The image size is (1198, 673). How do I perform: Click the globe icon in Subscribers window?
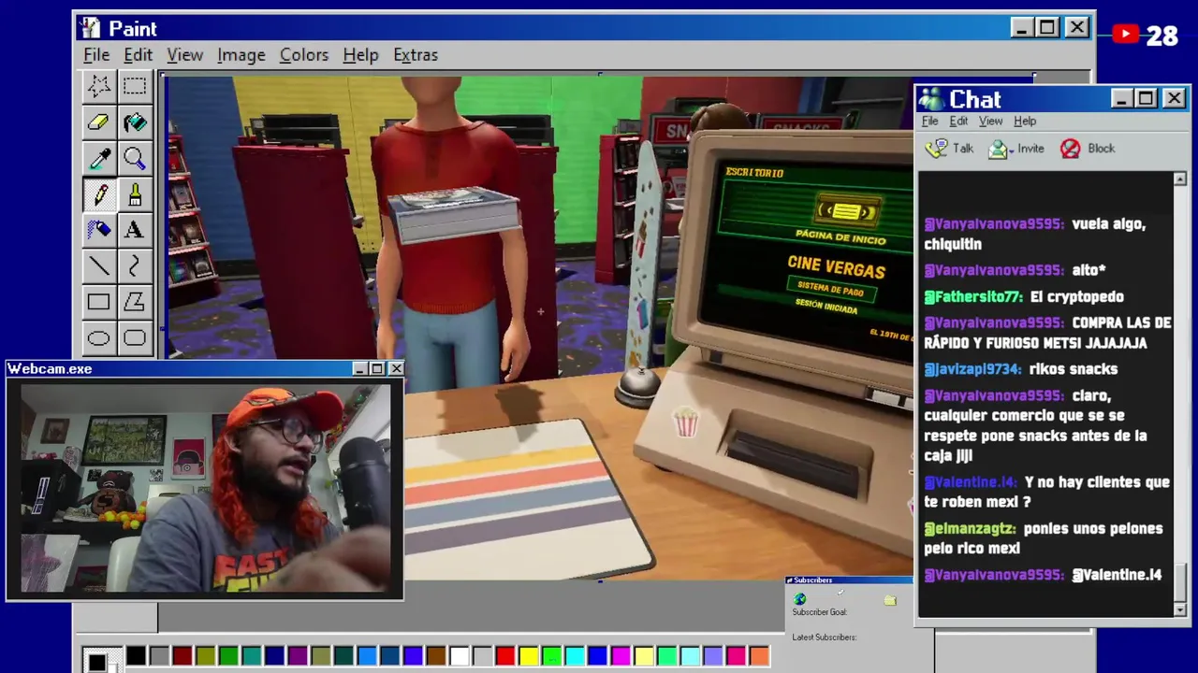pos(799,599)
